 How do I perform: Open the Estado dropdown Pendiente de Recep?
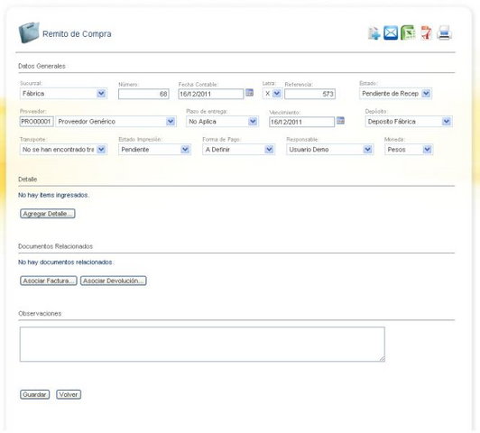click(395, 93)
